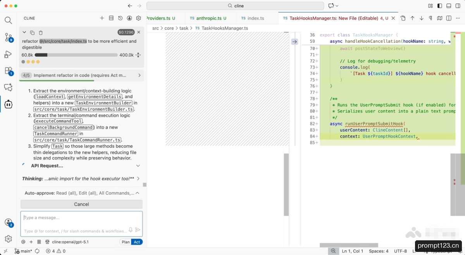Copy the task prompt text
The image size is (465, 255).
[x=32, y=33]
